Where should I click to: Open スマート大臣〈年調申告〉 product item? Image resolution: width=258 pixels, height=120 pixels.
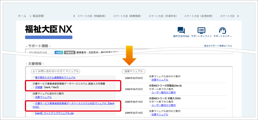tap(163, 16)
